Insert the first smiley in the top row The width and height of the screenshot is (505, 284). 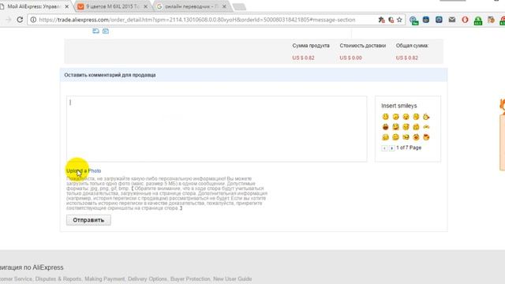tap(385, 117)
